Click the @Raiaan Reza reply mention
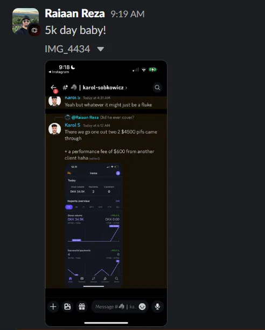 85,118
